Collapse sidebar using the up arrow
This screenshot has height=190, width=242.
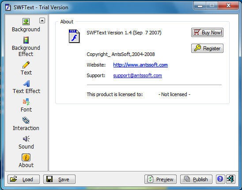tap(42, 20)
